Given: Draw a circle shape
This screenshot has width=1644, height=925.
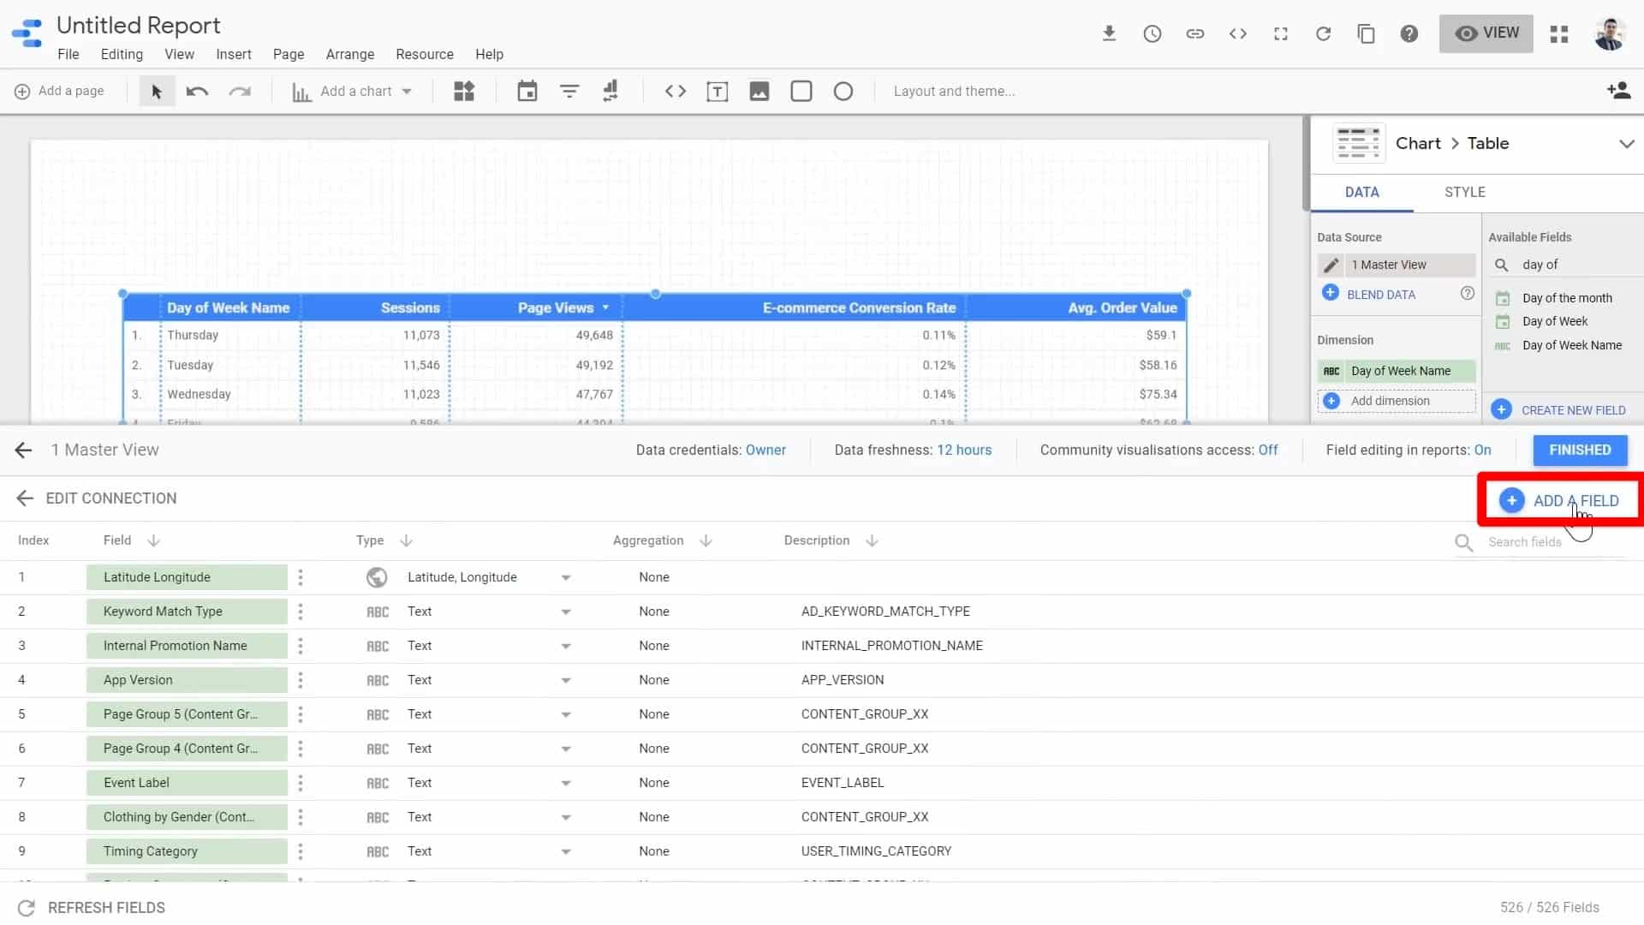Looking at the screenshot, I should click(843, 91).
